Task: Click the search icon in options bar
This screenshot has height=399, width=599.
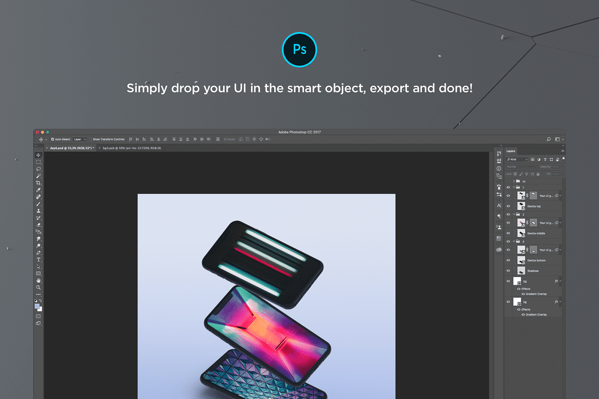Action: coord(549,139)
